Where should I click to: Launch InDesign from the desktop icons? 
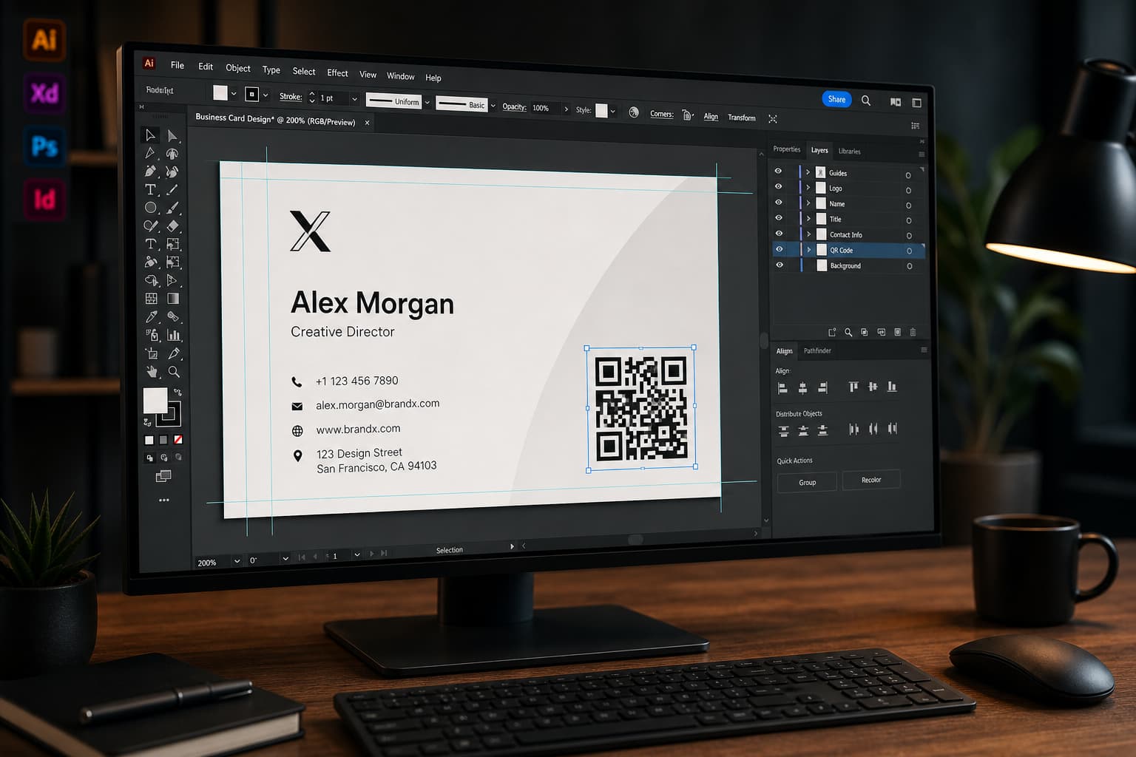(44, 200)
